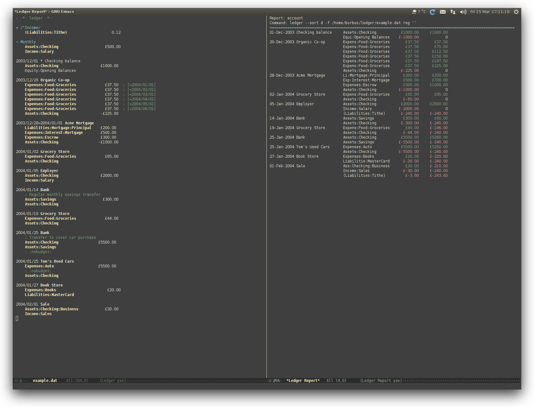Click the blue refresh icon in the tray
Viewport: 534px width, 407px height.
pyautogui.click(x=432, y=12)
